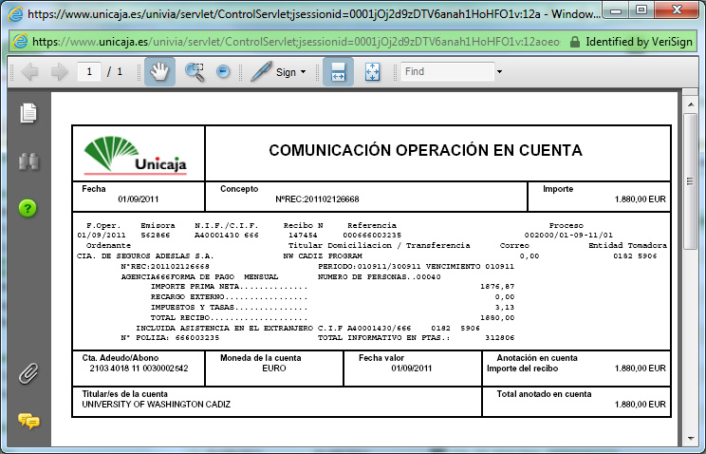Image resolution: width=706 pixels, height=454 pixels.
Task: Open the Pages thumbnail panel
Action: click(x=28, y=113)
